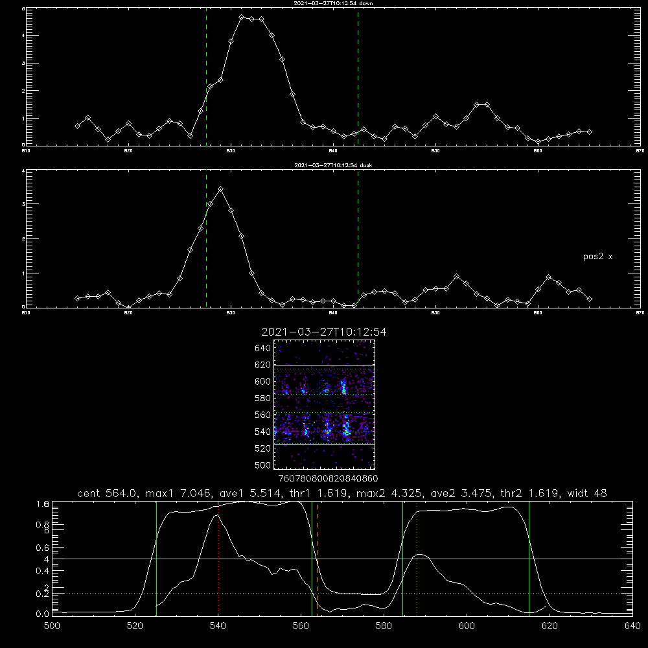
Task: Click the rightmost diamond marker on the dawn curve
Action: [x=589, y=132]
